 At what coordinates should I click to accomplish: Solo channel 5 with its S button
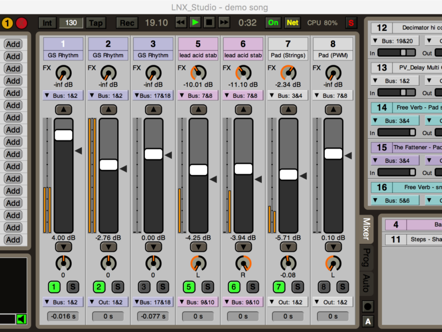[x=208, y=287]
